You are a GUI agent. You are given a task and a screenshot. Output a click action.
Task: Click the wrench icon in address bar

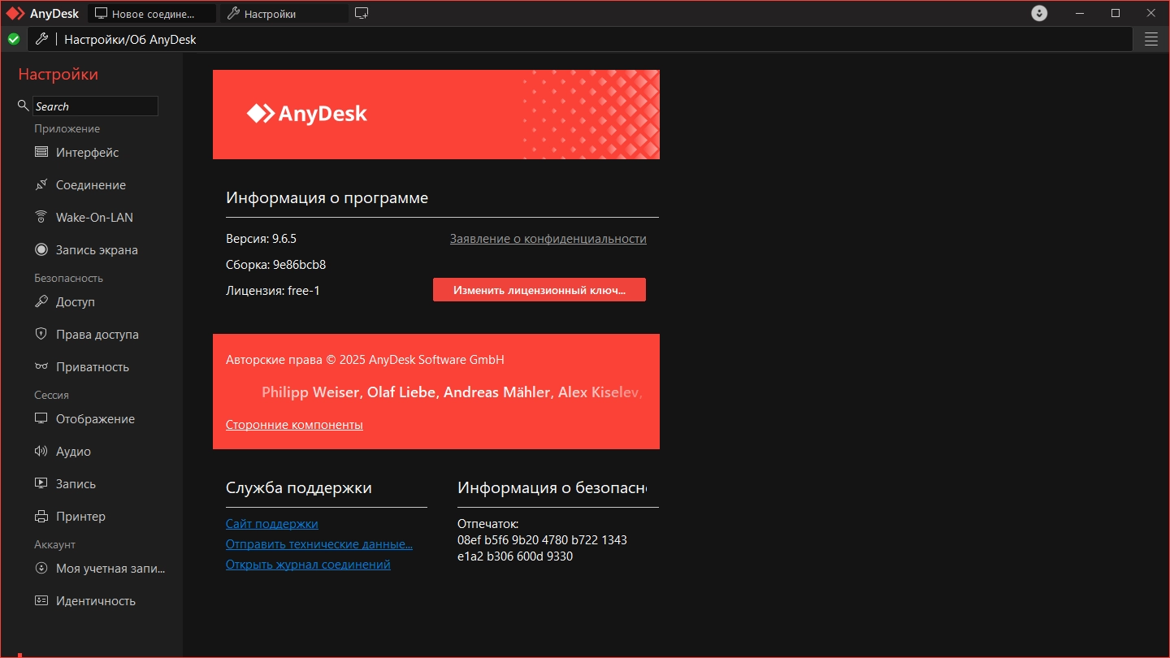pos(41,39)
